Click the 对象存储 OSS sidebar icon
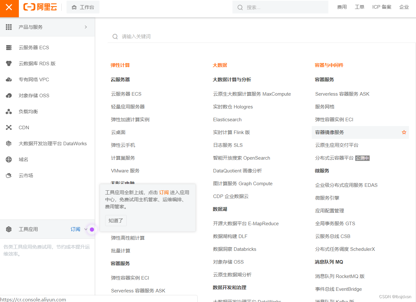416x302 pixels. click(9, 96)
